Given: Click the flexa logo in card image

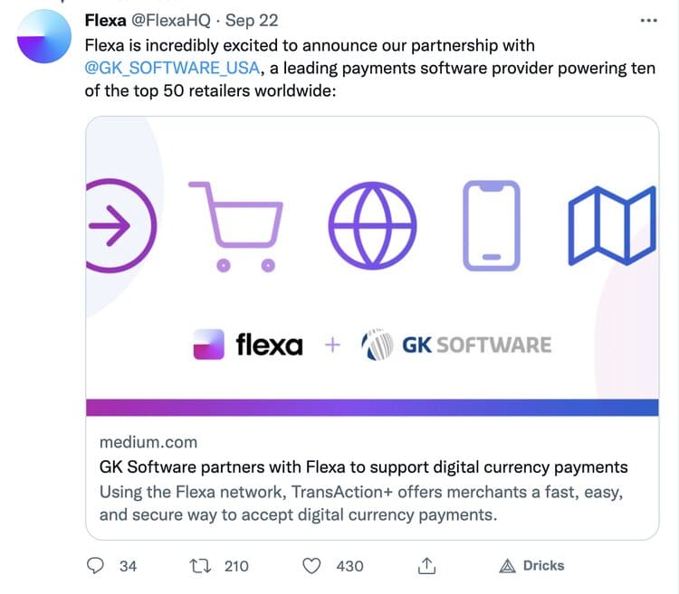Looking at the screenshot, I should 249,344.
